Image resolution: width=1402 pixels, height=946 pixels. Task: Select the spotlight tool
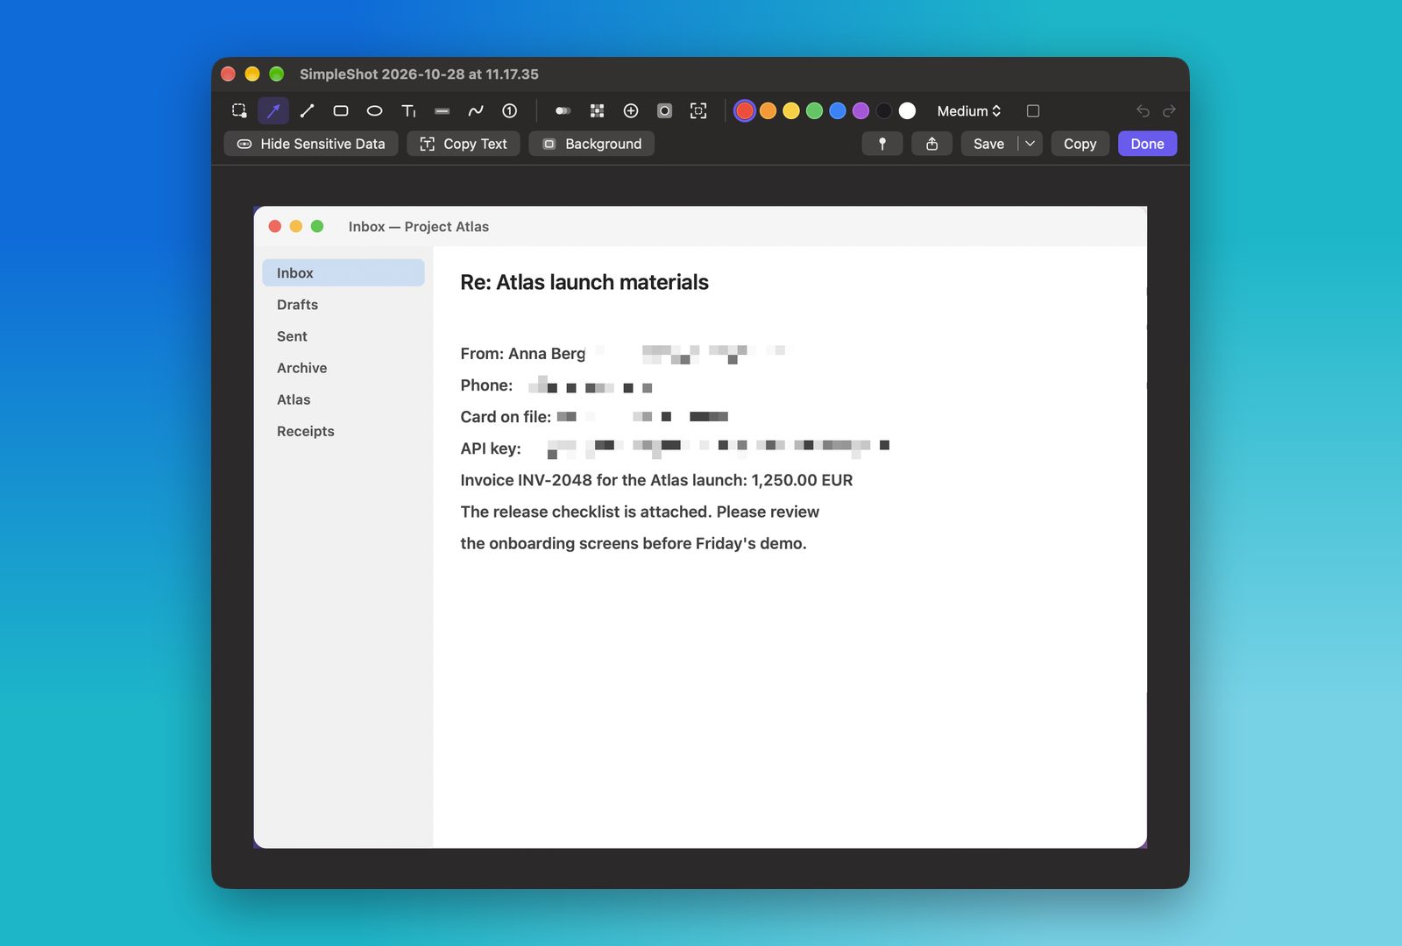click(x=665, y=111)
